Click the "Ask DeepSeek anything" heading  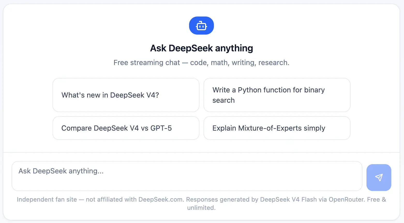(x=201, y=48)
